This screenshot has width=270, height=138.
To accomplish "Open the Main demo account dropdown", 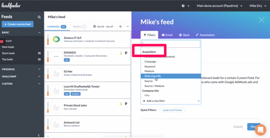I will (x=220, y=6).
